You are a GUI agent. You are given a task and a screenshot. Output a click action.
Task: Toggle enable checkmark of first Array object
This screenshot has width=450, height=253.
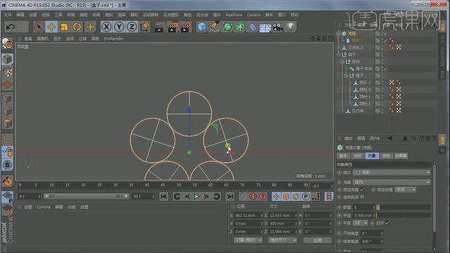(385, 34)
